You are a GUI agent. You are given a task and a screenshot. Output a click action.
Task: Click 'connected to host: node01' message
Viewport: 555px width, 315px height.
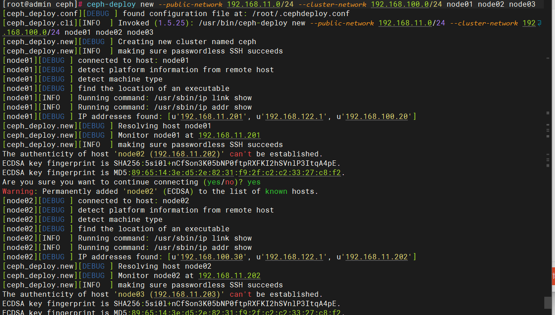[x=134, y=60]
